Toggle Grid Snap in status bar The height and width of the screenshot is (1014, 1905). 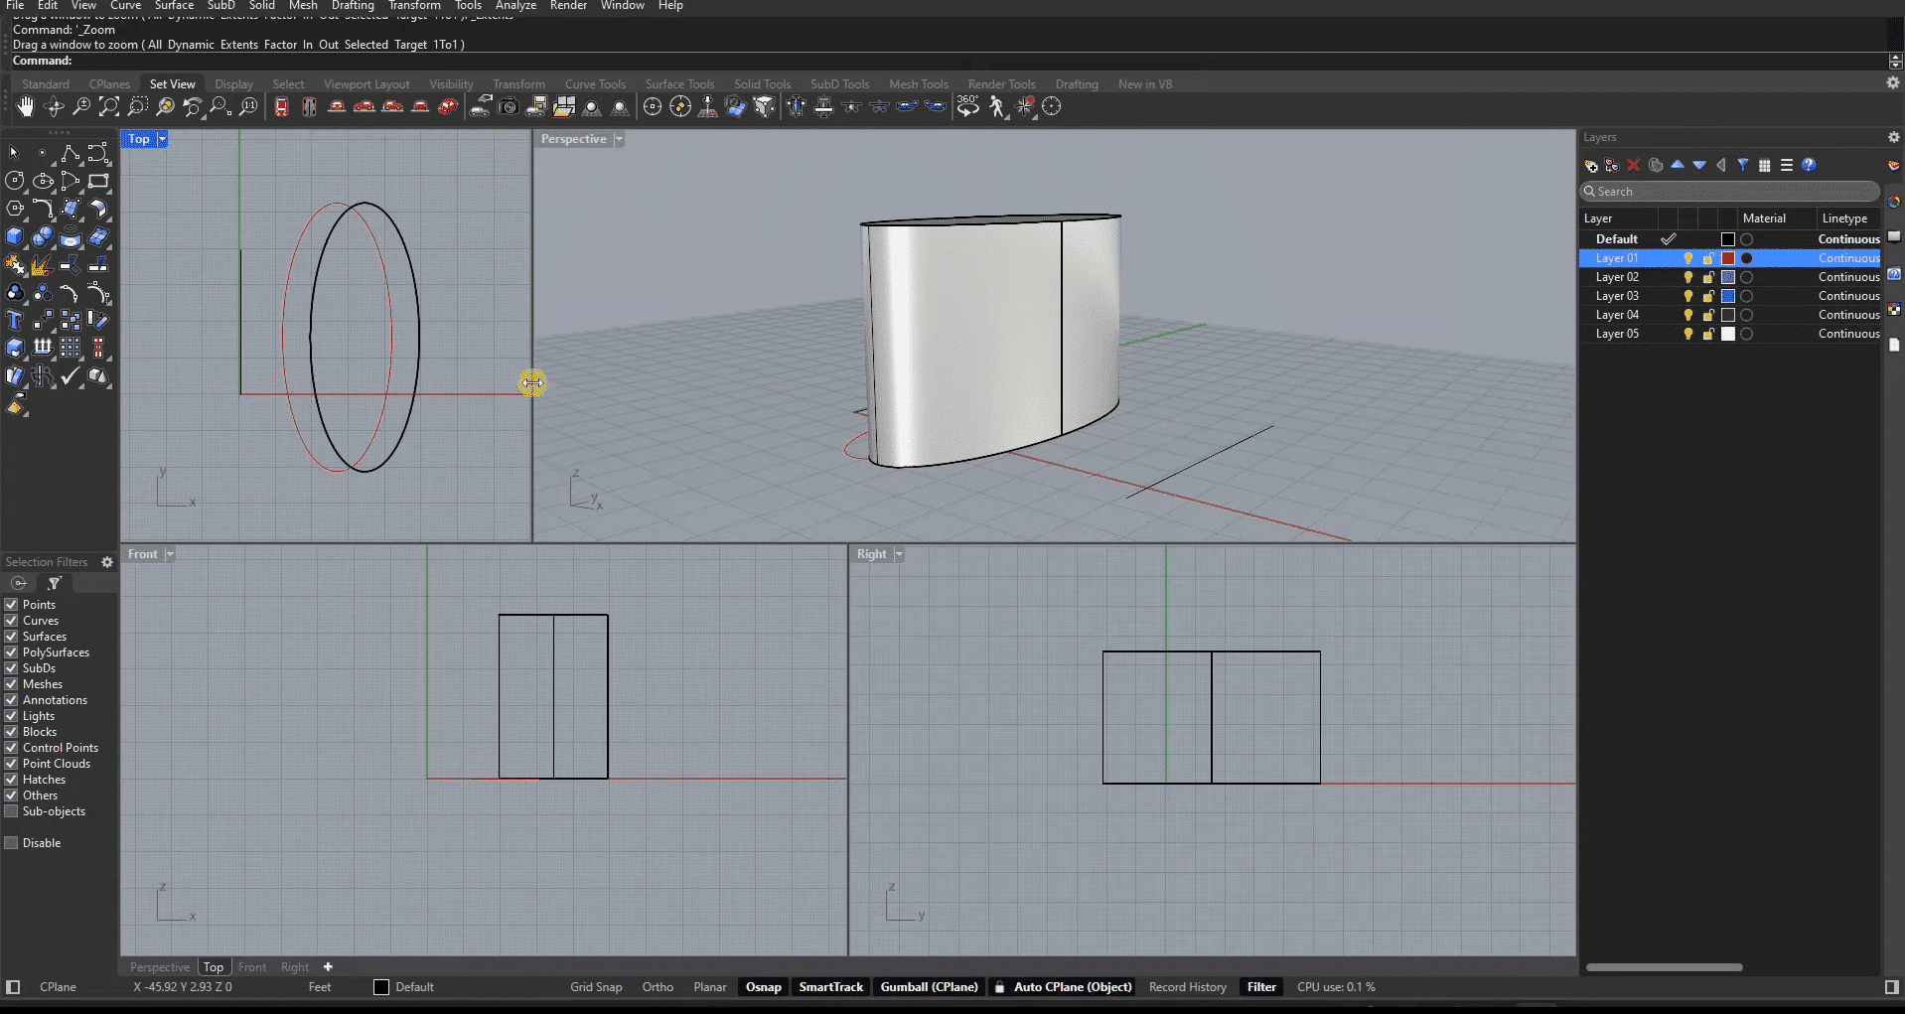(596, 987)
